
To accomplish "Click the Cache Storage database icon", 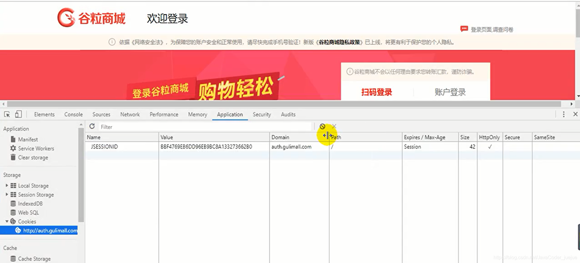I will tap(13, 259).
